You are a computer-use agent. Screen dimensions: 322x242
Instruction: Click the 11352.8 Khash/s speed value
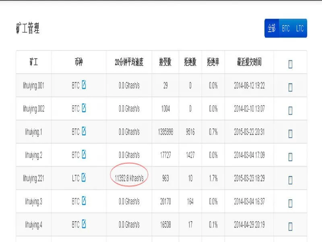pos(129,178)
